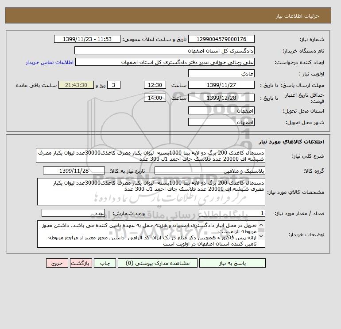Click label گروه کالا:

pyautogui.click(x=314, y=171)
